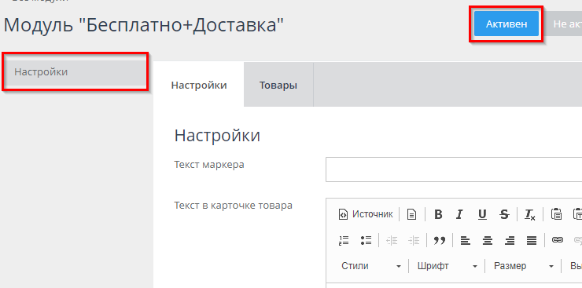Click the insert link icon
Image resolution: width=582 pixels, height=288 pixels.
(x=558, y=240)
